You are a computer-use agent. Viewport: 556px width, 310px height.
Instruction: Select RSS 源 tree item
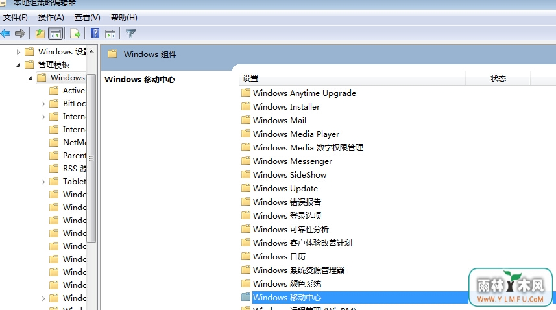point(74,168)
